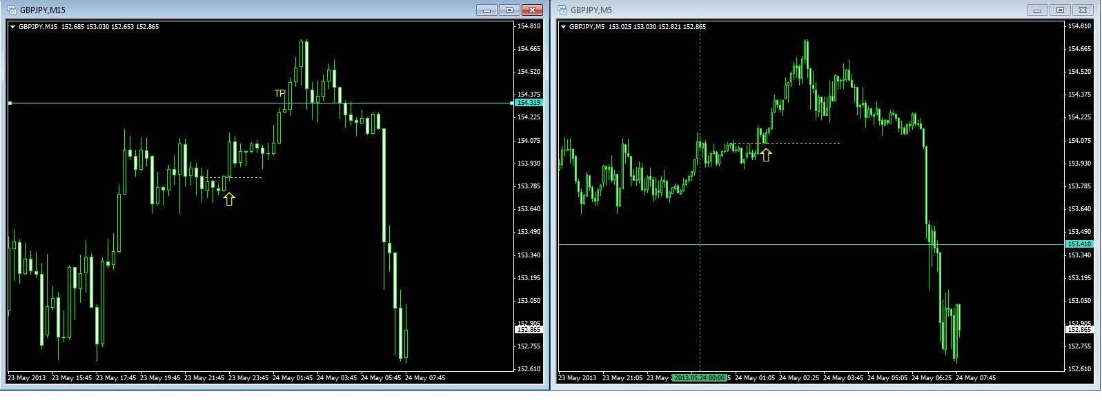
Task: Click the 24 May 02:25 time label on M5 axis
Action: click(x=799, y=378)
